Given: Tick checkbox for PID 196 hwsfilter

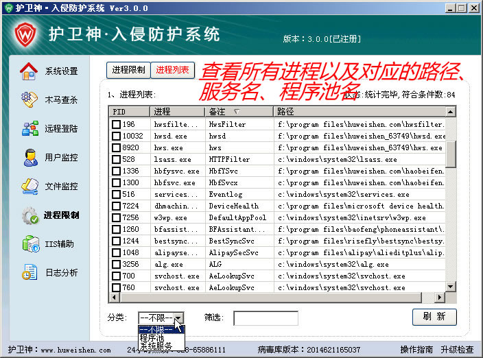Looking at the screenshot, I should [x=116, y=124].
